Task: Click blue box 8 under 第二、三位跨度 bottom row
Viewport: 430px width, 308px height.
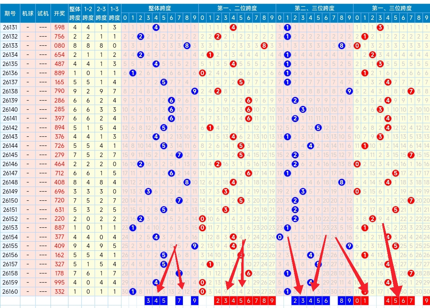Action: tap(342, 300)
